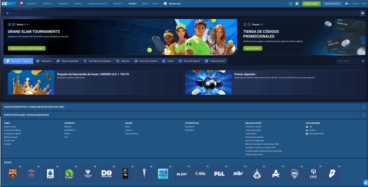The width and height of the screenshot is (368, 187).
Task: Show the previous Promo slide
Action: click(x=245, y=24)
